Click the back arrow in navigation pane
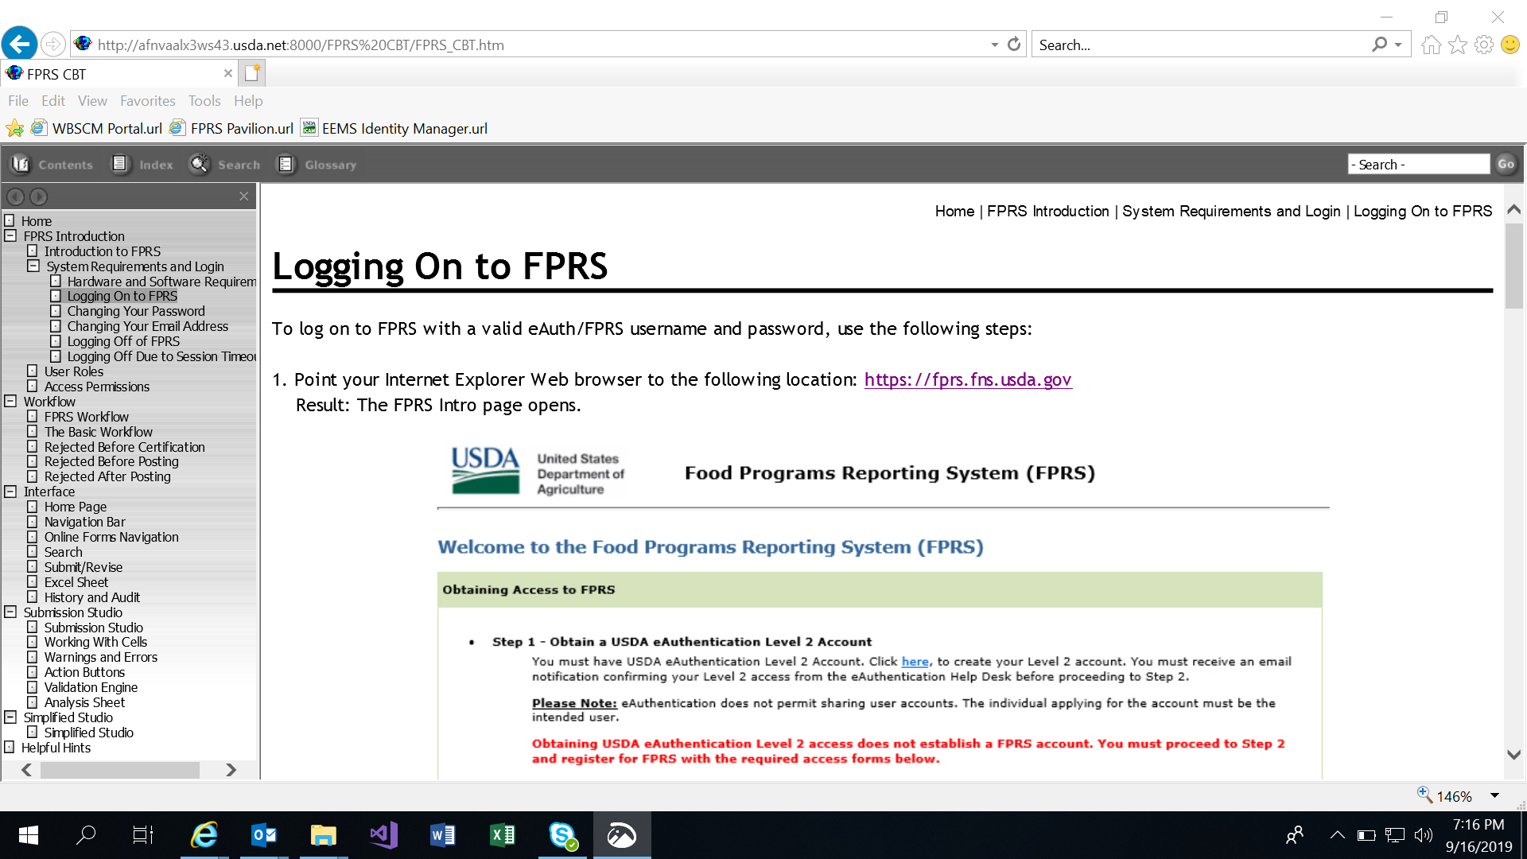 click(15, 196)
